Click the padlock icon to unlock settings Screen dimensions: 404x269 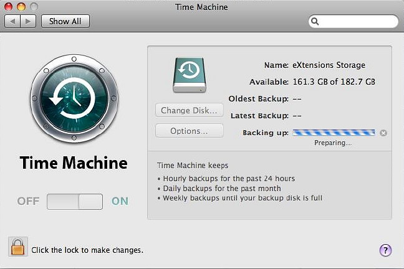coord(18,247)
